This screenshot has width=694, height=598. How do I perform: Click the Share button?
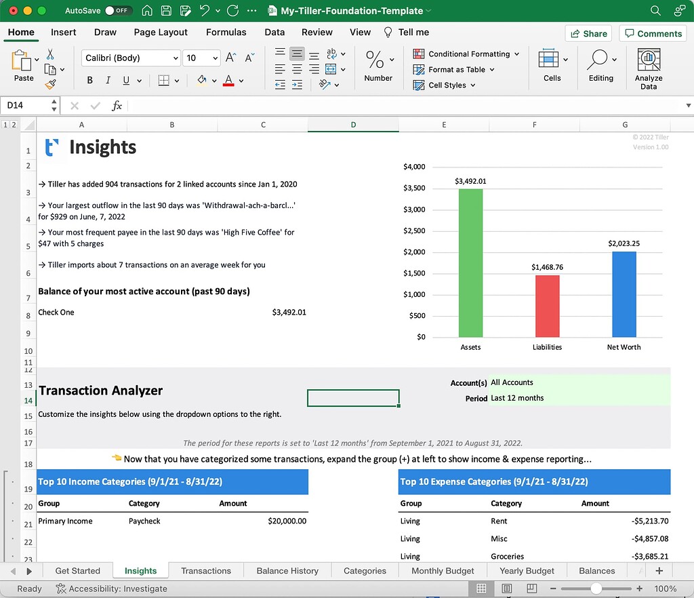[x=588, y=33]
